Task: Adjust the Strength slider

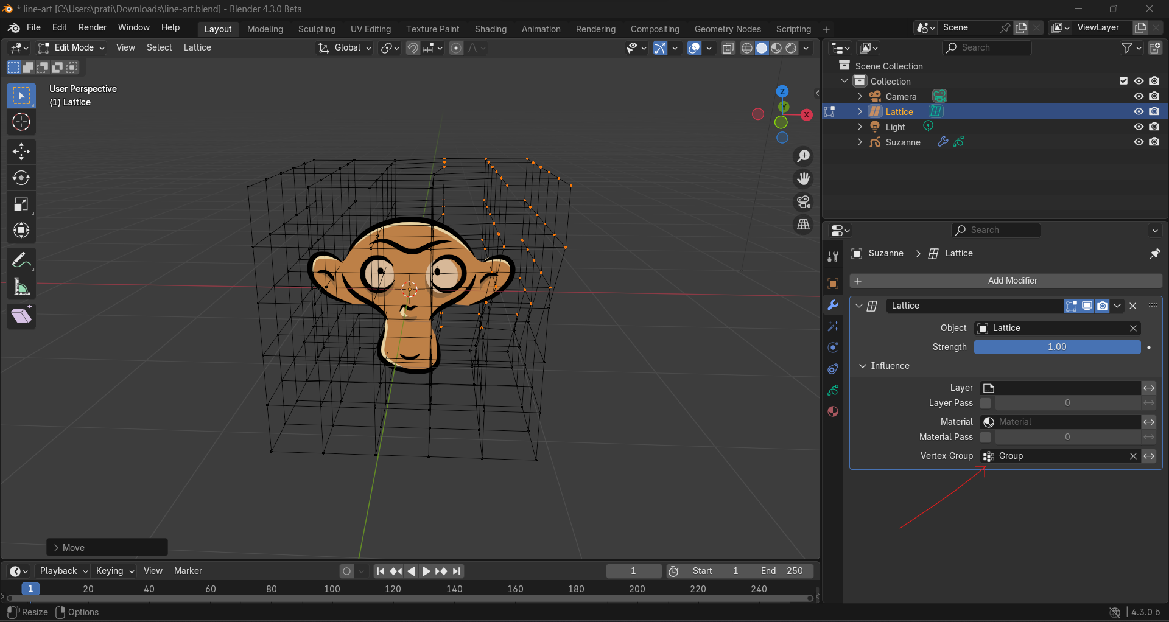Action: pos(1057,347)
